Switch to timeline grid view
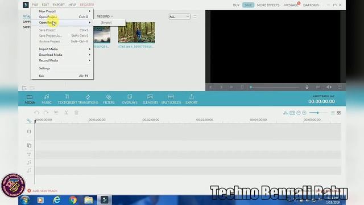Viewport: 364px width, 205px height. click(339, 113)
